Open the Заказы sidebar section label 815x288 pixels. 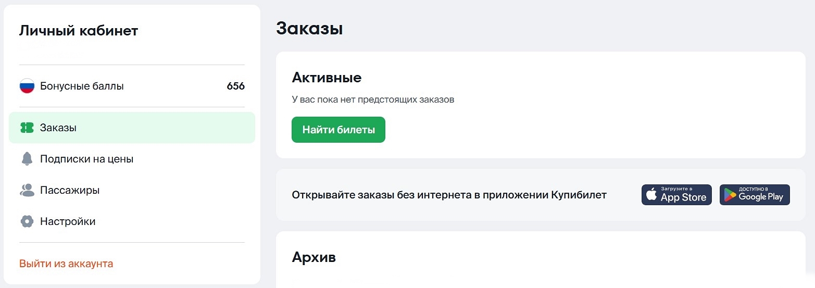[58, 128]
